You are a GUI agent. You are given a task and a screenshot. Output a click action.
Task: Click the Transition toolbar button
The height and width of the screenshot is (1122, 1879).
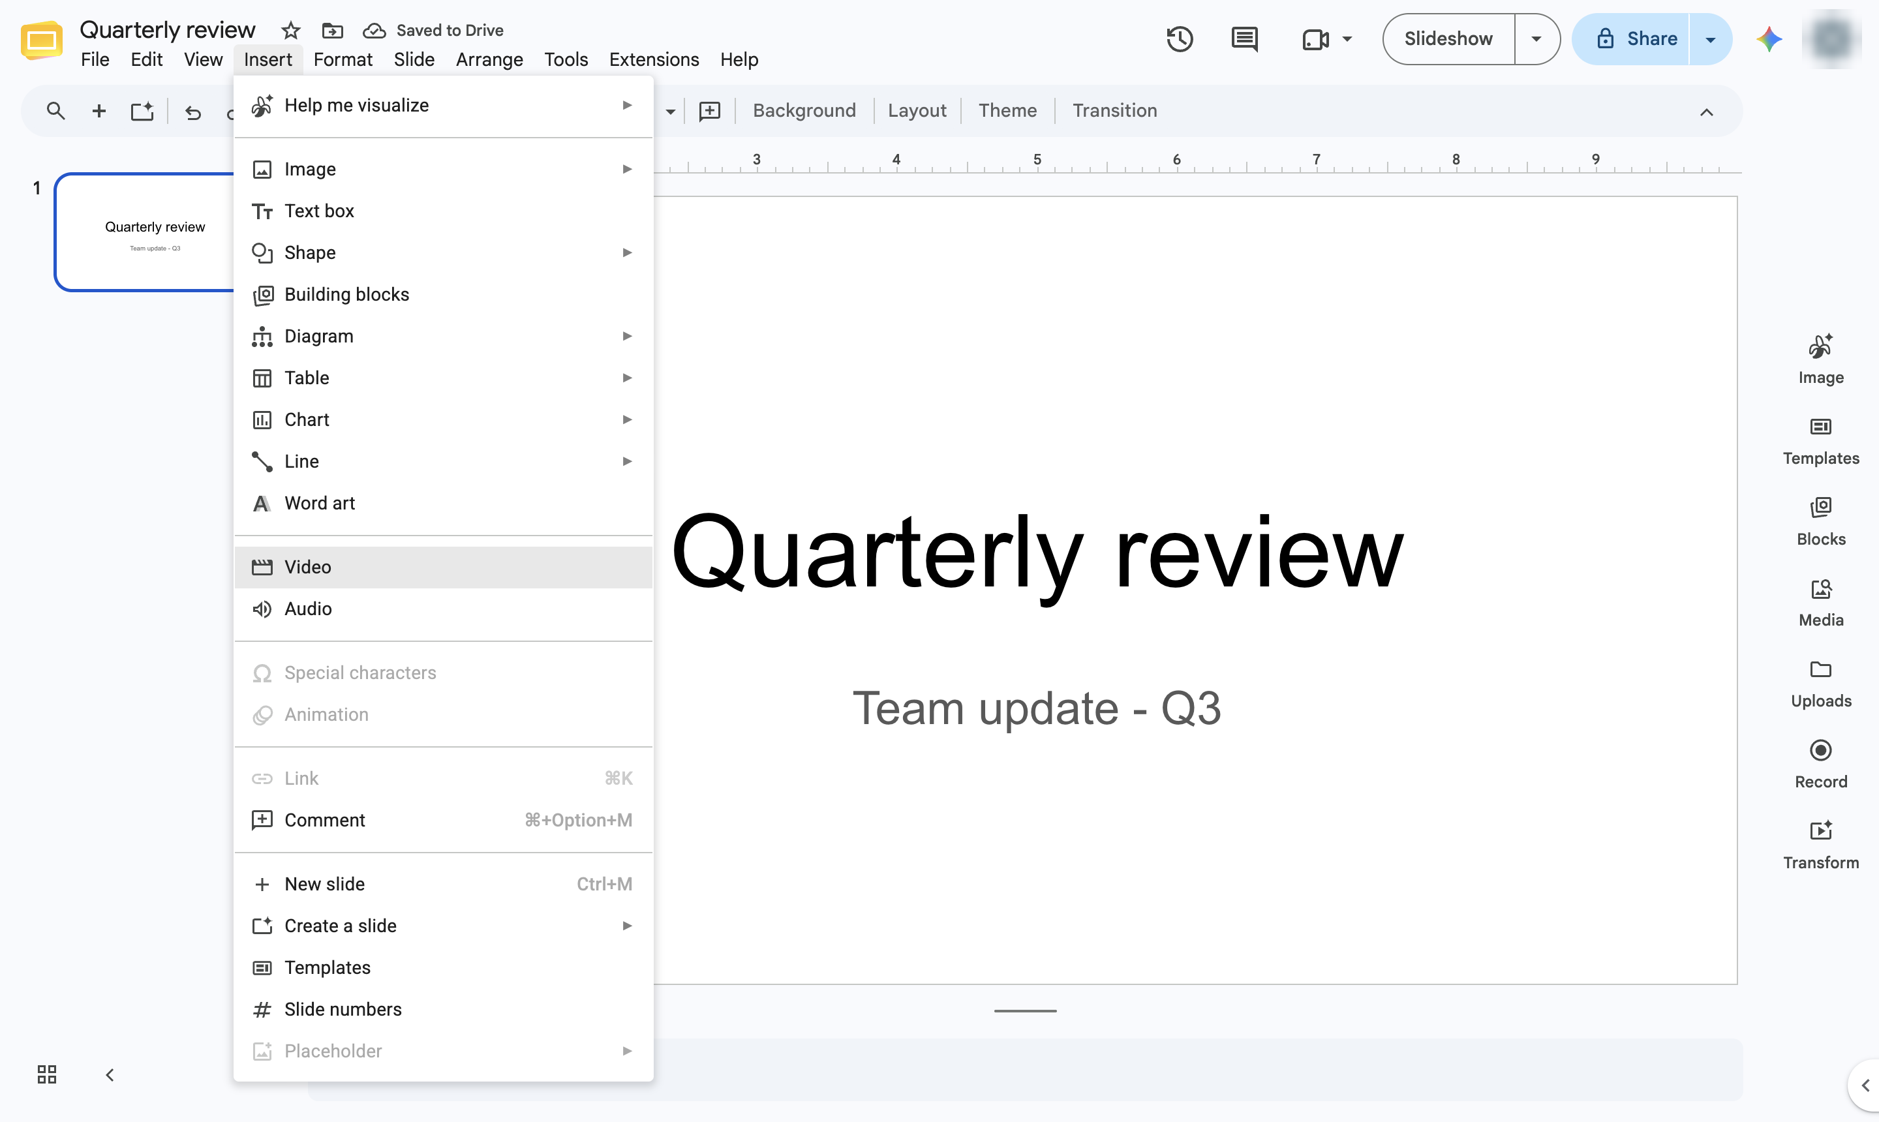(x=1114, y=110)
